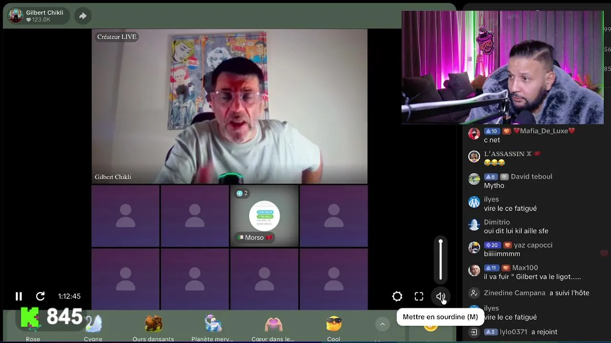
Task: Pause the live stream playback
Action: (19, 296)
